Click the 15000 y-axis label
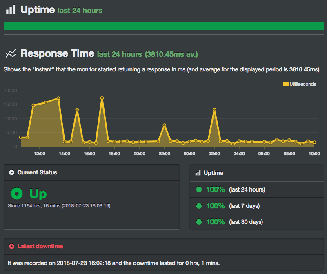Screen dimensions: 327x274 click(10, 105)
